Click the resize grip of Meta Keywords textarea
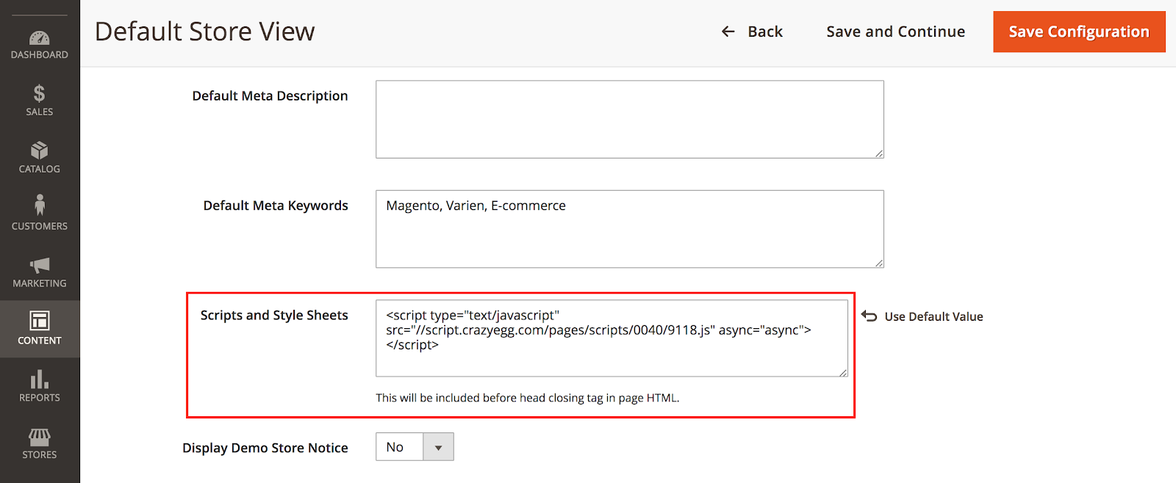The height and width of the screenshot is (483, 1176). tap(879, 264)
